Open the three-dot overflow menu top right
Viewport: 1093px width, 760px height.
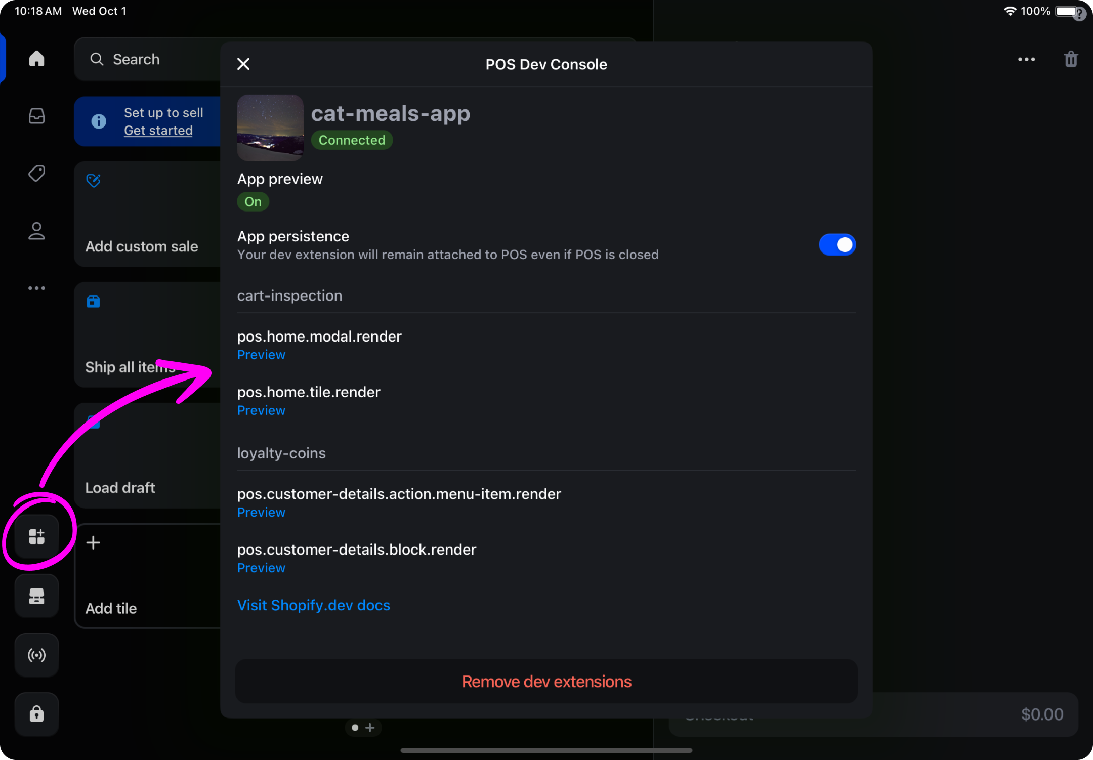pyautogui.click(x=1026, y=59)
